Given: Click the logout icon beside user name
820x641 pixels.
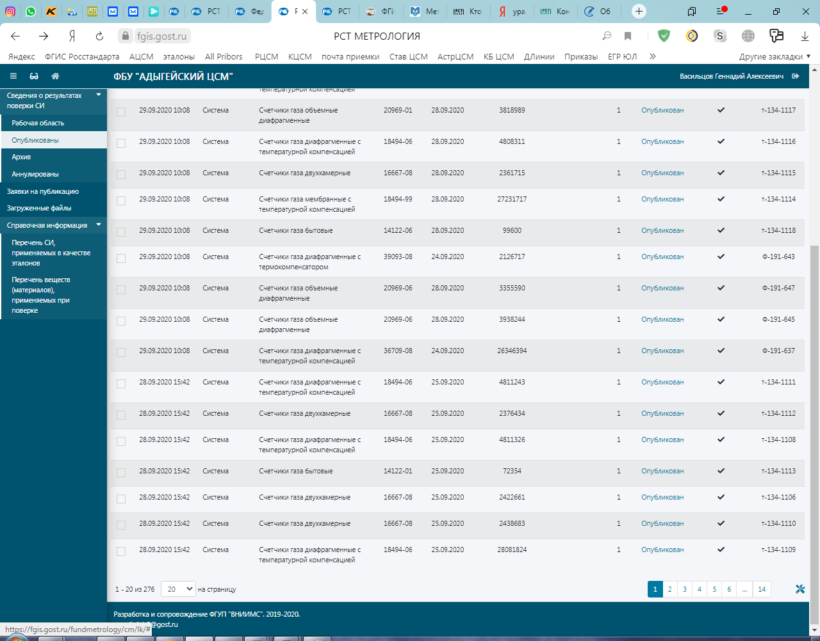Looking at the screenshot, I should click(796, 76).
